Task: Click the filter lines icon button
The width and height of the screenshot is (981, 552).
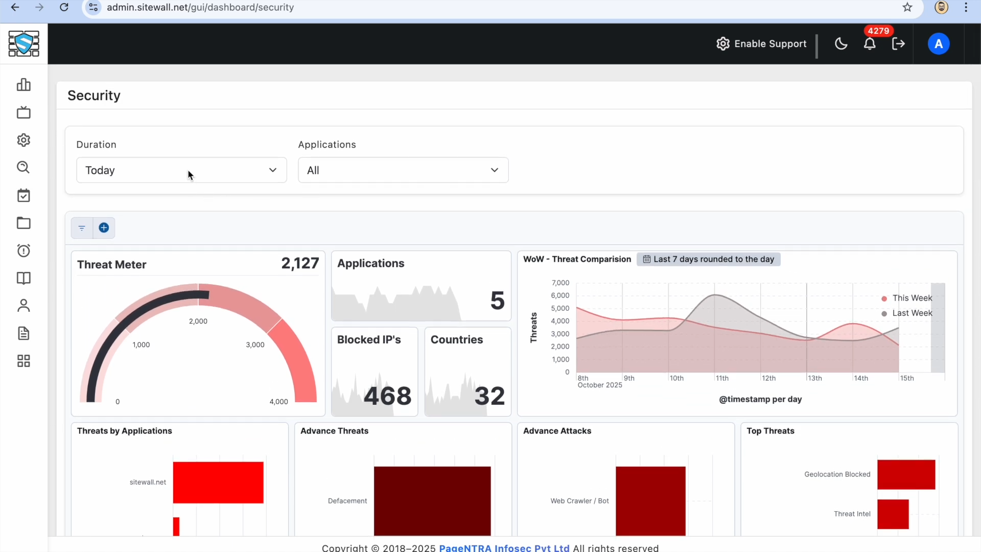Action: 82,228
